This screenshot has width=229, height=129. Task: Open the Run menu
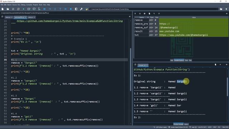[19, 5]
